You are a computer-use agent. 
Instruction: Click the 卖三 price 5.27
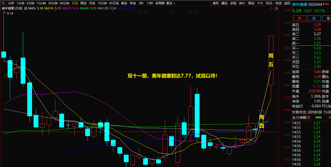click(317, 34)
